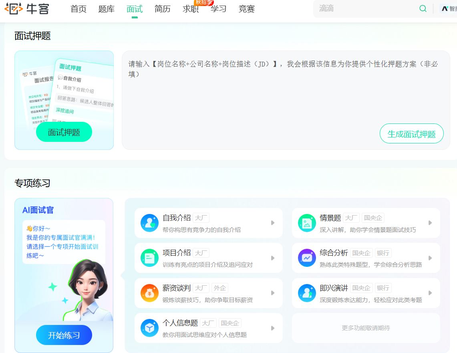Click the 牛客 logo icon
Viewport: 457px width, 353px height.
coord(13,9)
